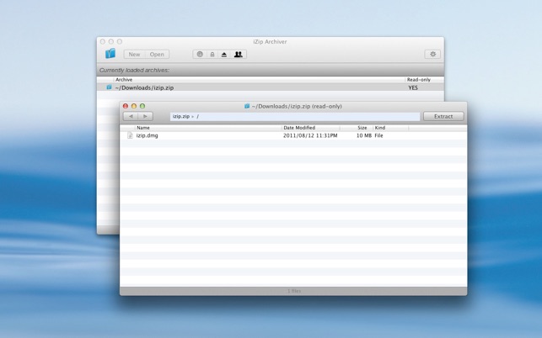542x338 pixels.
Task: Click the Extract button
Action: pos(443,116)
